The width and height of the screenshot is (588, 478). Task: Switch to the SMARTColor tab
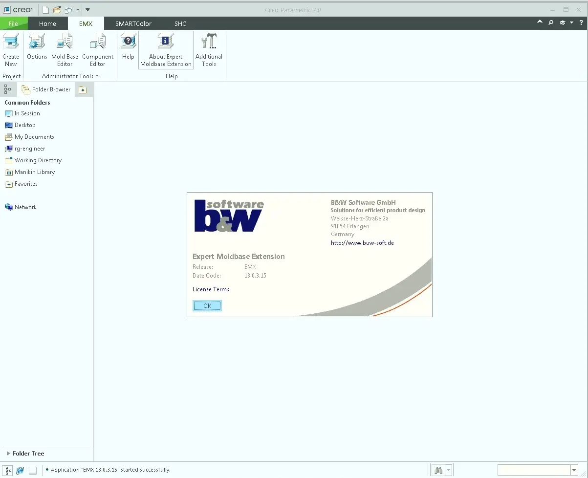click(133, 23)
